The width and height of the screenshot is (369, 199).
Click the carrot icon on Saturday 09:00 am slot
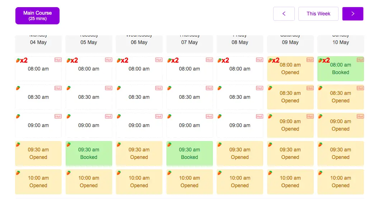point(270,116)
